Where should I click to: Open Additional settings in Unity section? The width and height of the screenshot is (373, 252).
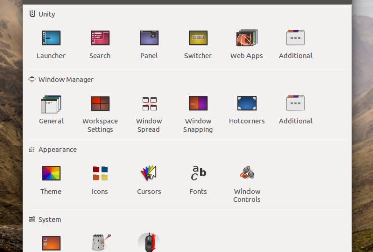coord(295,38)
